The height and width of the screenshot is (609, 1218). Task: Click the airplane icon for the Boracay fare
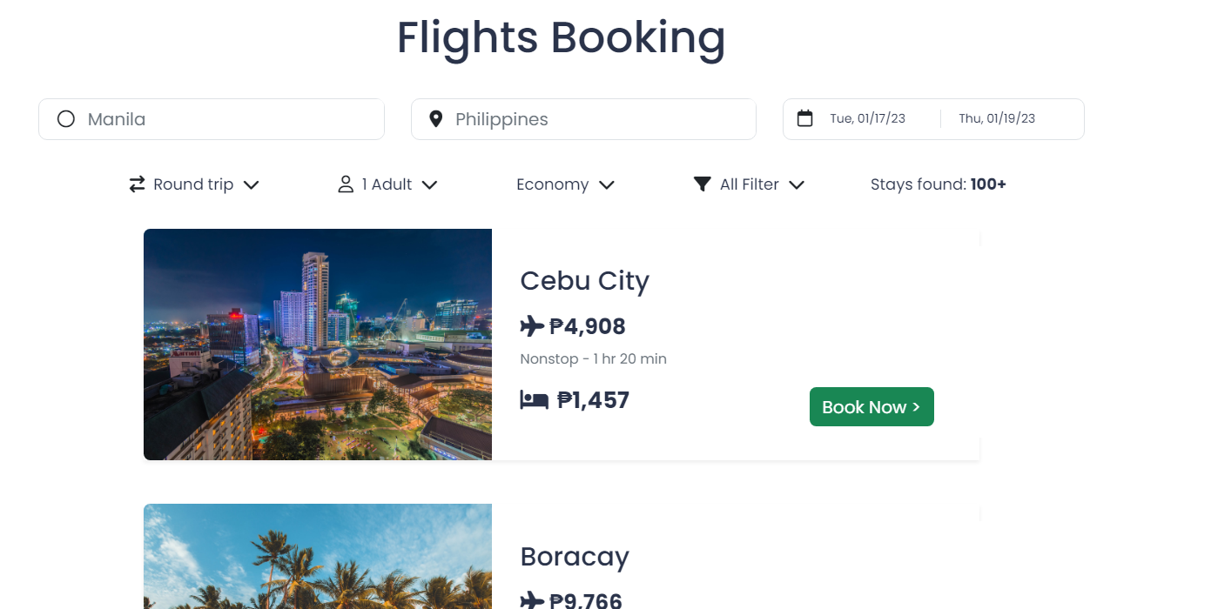(532, 600)
